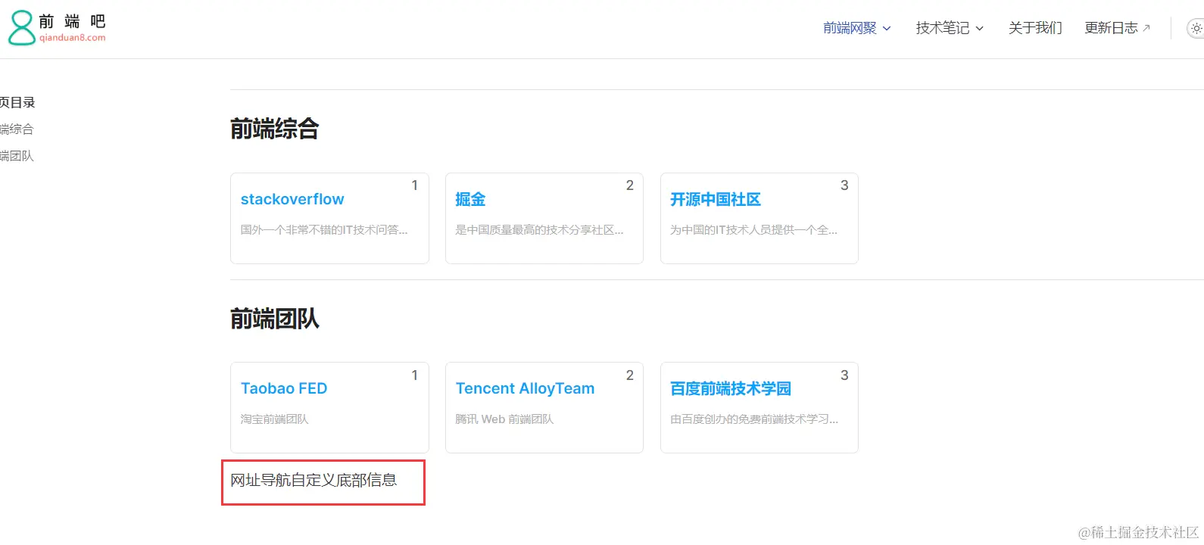Expand the 技术笔记 dropdown chevron
Image resolution: width=1204 pixels, height=545 pixels.
(x=979, y=29)
